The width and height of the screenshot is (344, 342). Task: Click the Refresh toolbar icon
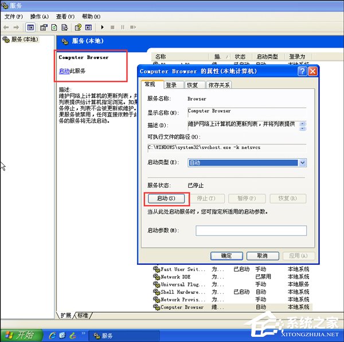pos(54,27)
